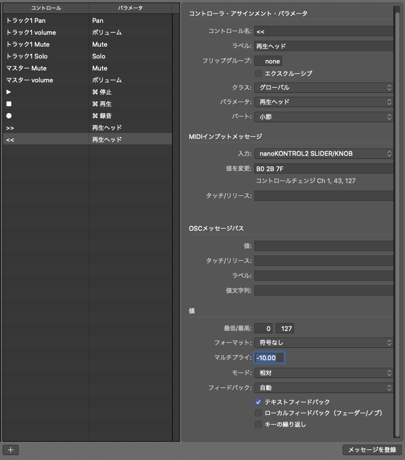Open the フォーマット dropdown showing 符号なし

coord(324,342)
